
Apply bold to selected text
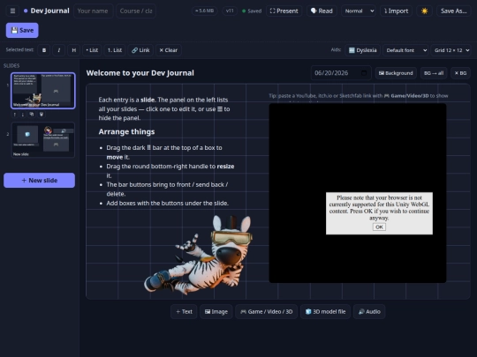44,50
